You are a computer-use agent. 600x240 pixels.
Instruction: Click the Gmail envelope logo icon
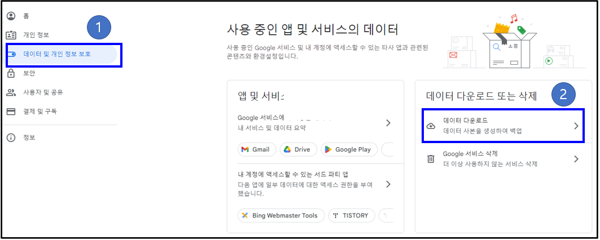[246, 149]
